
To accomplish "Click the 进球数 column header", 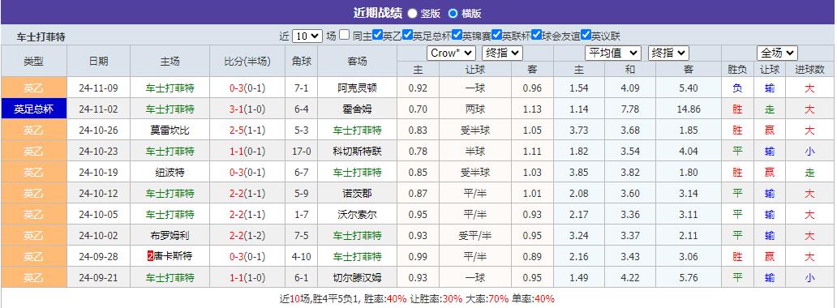I will click(x=809, y=70).
